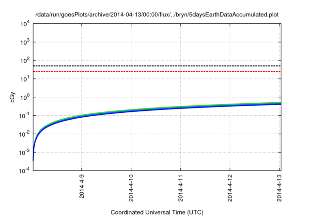Click the 2014-4-10 date tick label
The width and height of the screenshot is (310, 217).
[131, 188]
